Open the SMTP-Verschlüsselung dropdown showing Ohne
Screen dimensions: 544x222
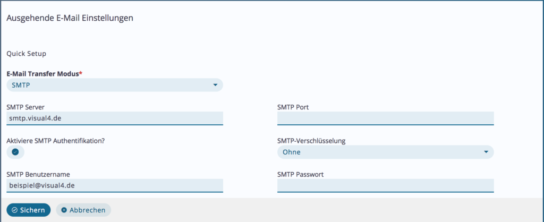386,152
